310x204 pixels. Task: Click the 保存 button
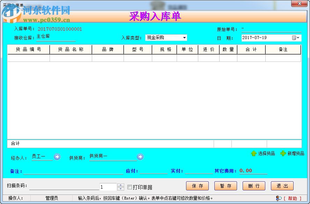pos(197,186)
